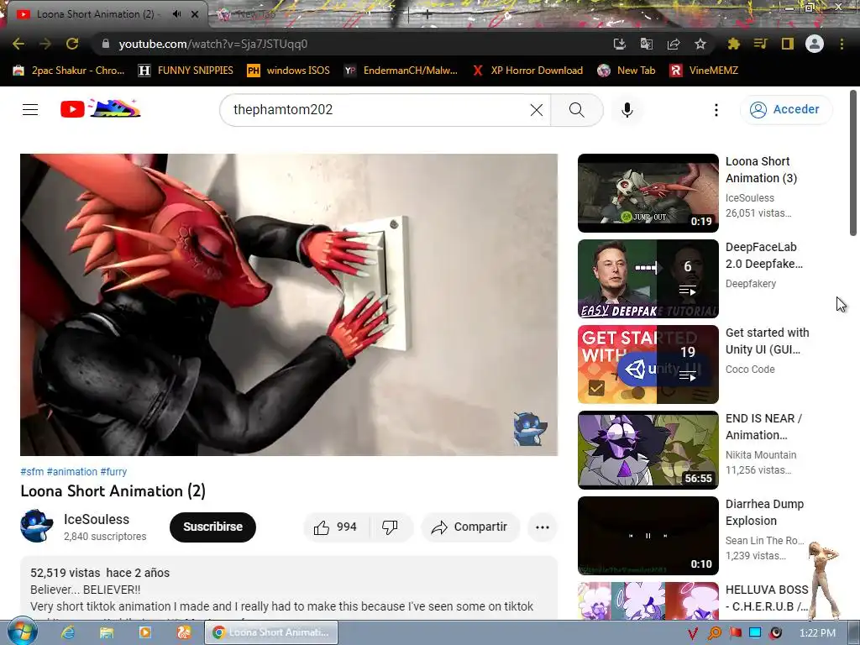Click the channel watermark in the video

530,429
